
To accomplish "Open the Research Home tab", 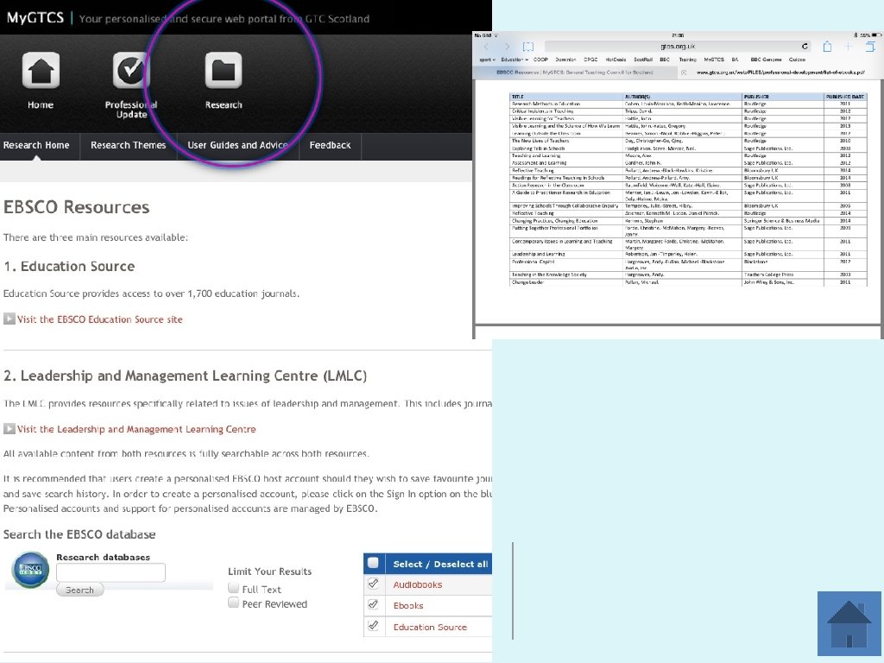I will click(x=36, y=145).
